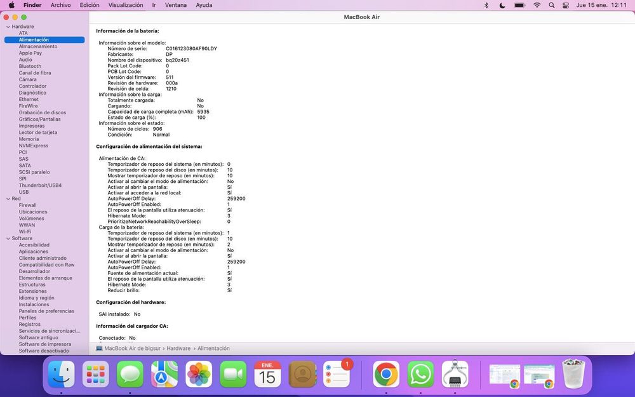
Task: Select NVMExpress in the sidebar
Action: [34, 146]
